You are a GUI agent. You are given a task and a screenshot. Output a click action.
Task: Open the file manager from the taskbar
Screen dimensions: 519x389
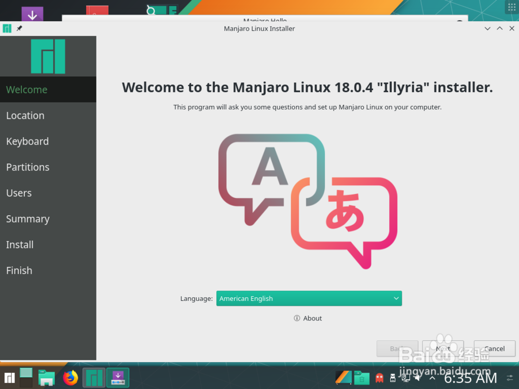pyautogui.click(x=46, y=378)
